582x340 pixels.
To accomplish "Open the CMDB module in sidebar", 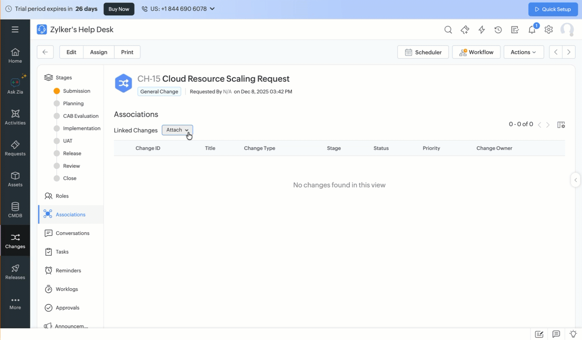I will click(x=15, y=210).
